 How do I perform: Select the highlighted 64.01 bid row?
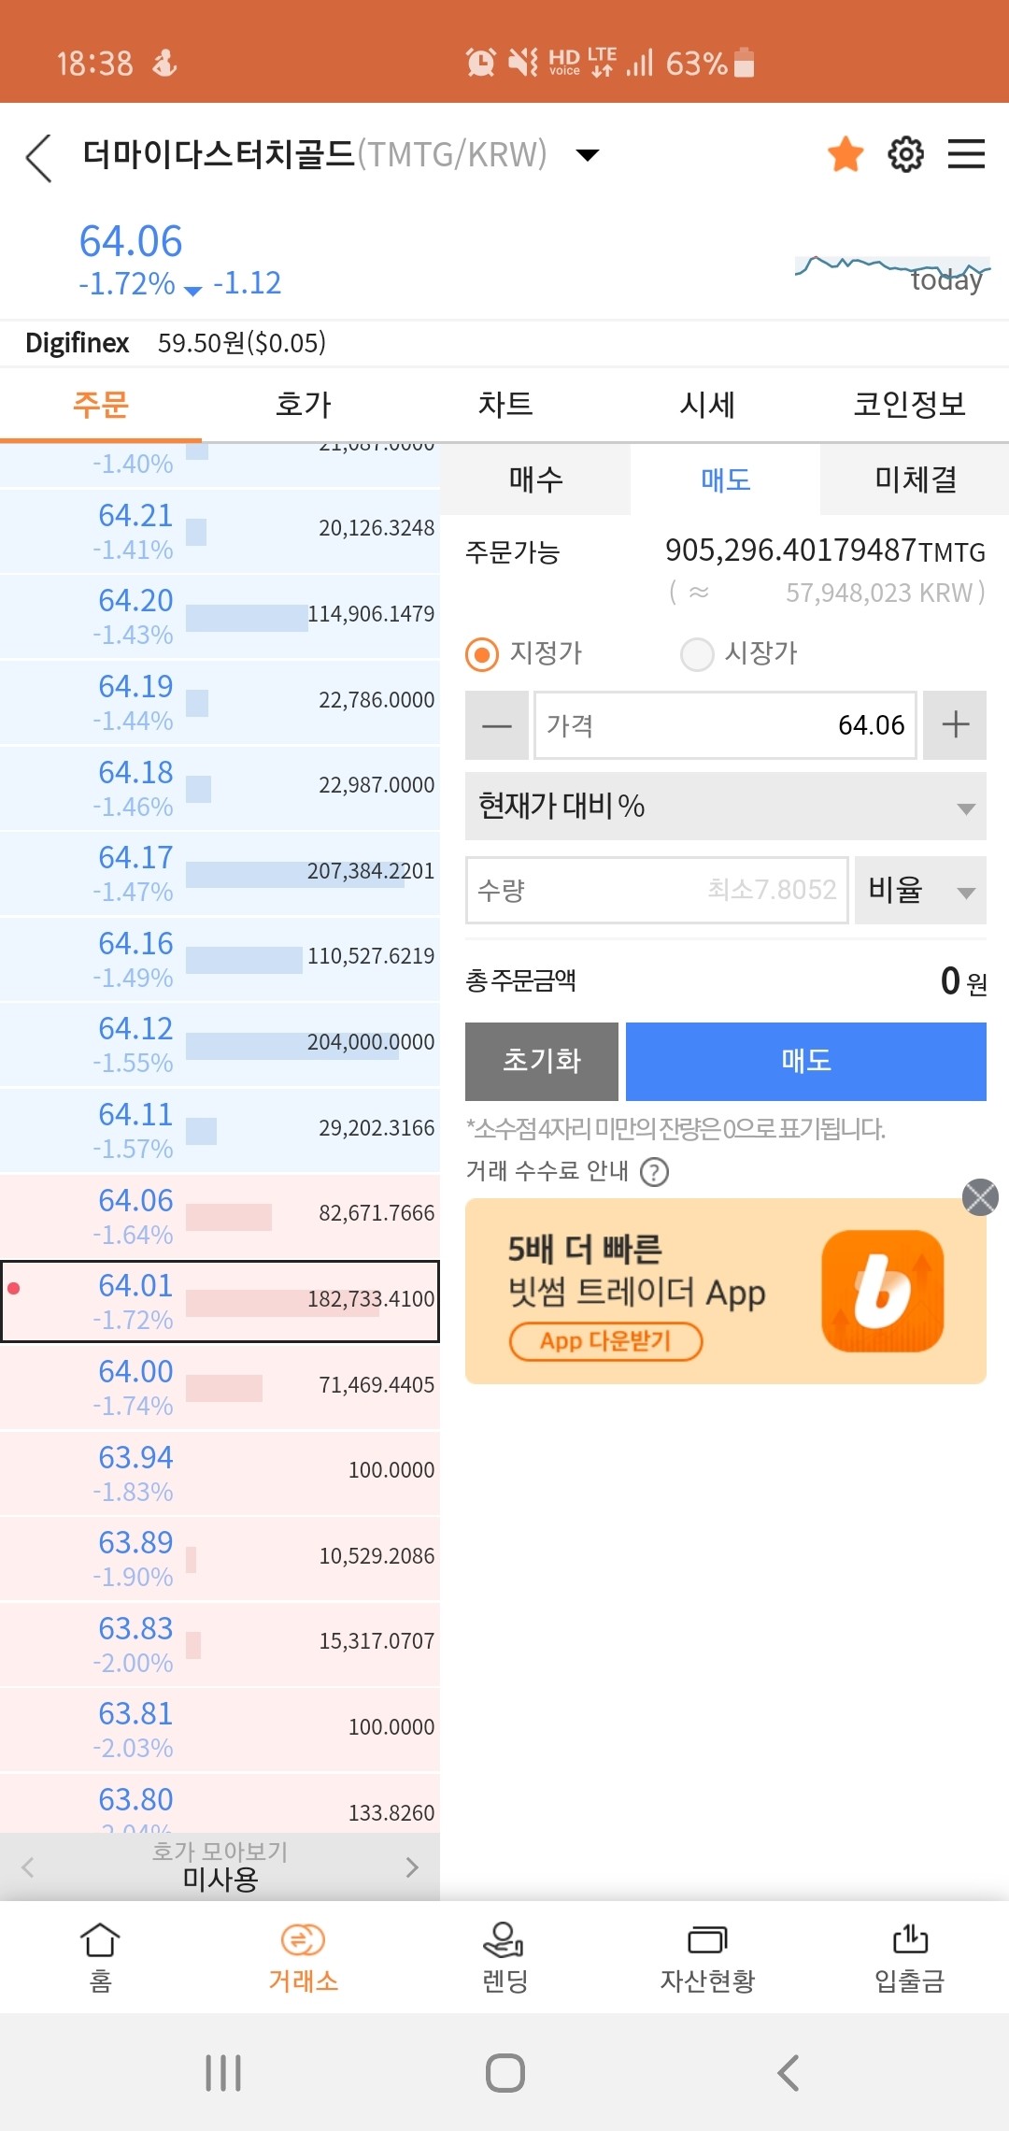(x=220, y=1301)
